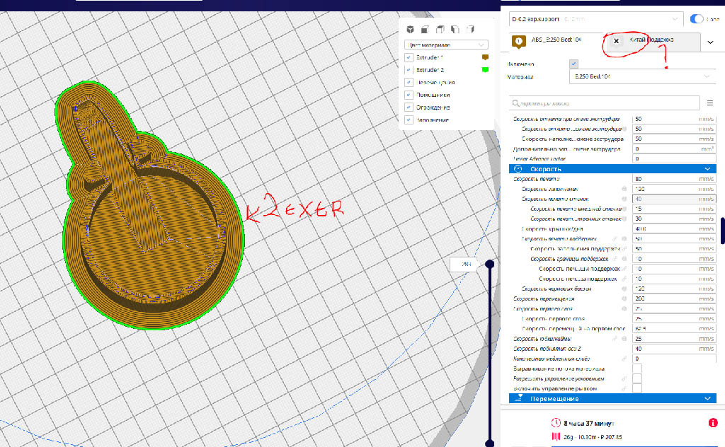Click link icon beside Скорость юбки/каймы
Screen dimensions: 725x447
tap(615, 339)
